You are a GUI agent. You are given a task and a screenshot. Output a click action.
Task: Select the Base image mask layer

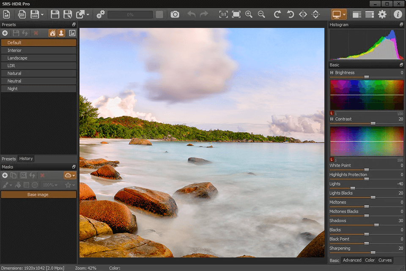(38, 195)
